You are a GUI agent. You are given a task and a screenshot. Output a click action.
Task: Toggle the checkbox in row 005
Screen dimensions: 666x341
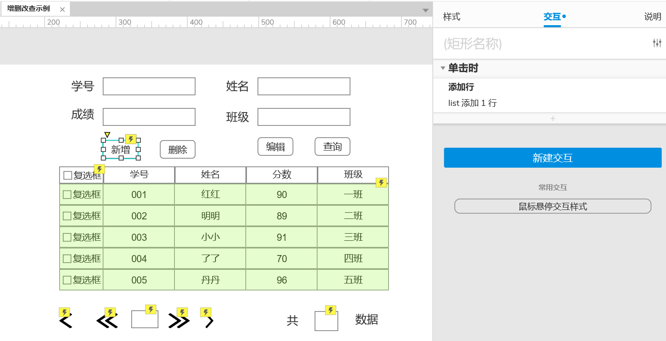tap(67, 280)
